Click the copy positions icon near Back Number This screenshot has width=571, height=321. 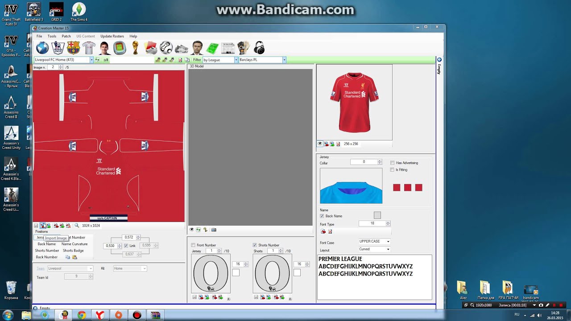67,257
